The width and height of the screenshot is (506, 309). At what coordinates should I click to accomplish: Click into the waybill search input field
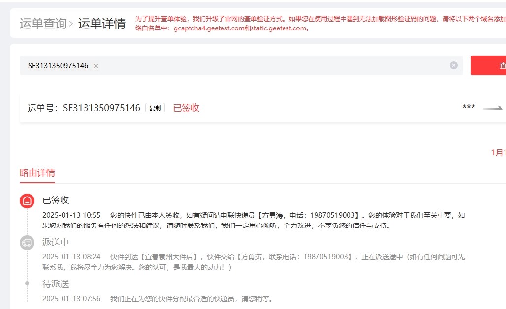241,65
